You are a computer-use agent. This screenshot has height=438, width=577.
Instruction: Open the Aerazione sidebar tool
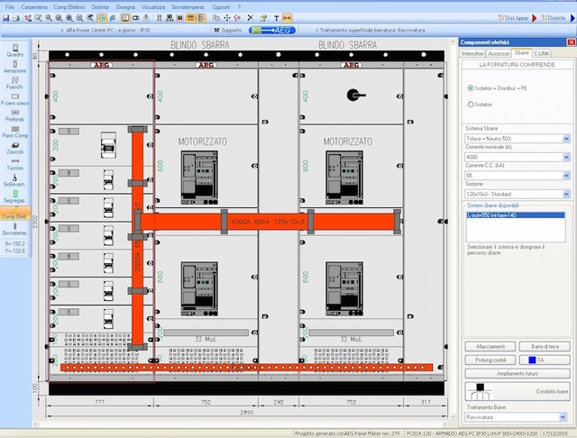pos(15,67)
